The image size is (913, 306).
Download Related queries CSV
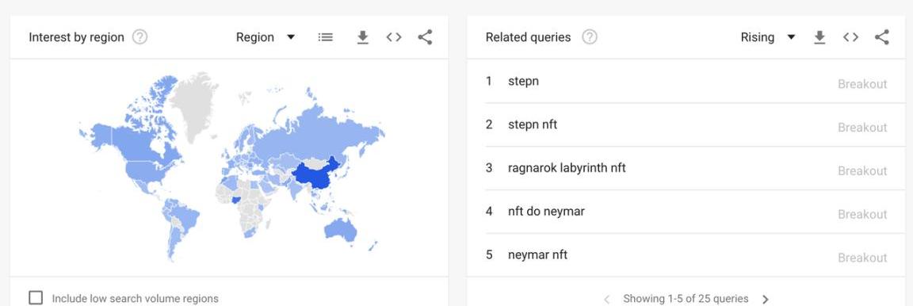819,37
